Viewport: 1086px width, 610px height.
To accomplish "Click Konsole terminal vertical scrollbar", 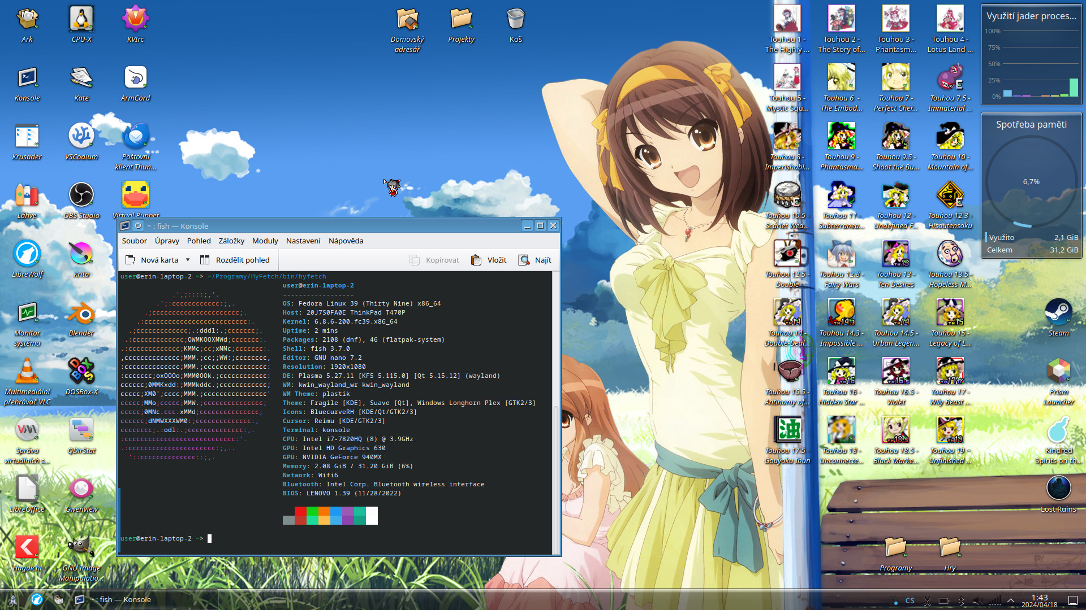I will [555, 412].
